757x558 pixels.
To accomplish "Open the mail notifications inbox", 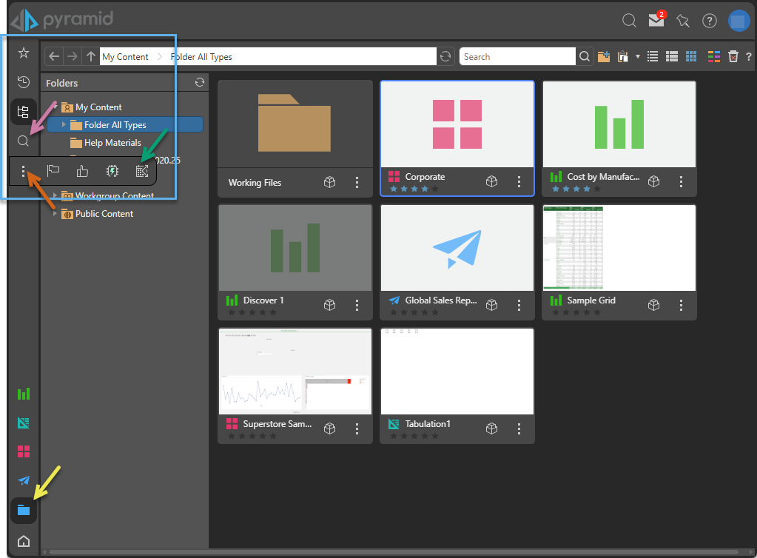I will pos(656,21).
